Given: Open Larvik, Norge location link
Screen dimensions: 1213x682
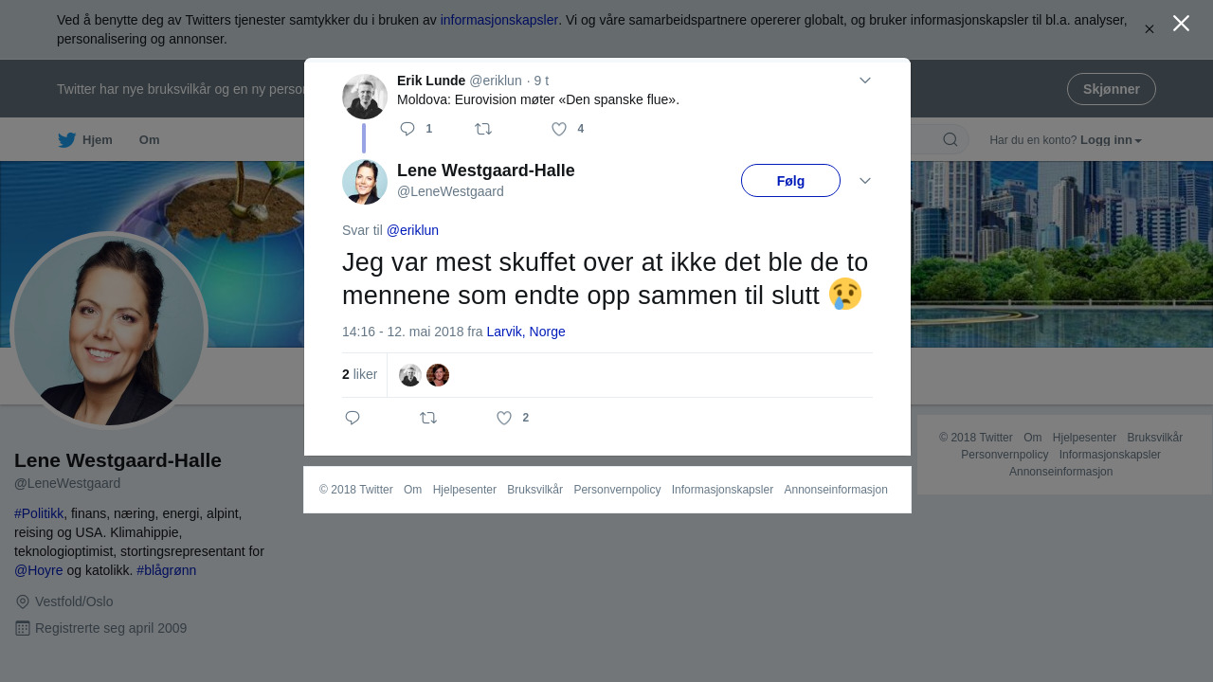Looking at the screenshot, I should click(x=526, y=332).
